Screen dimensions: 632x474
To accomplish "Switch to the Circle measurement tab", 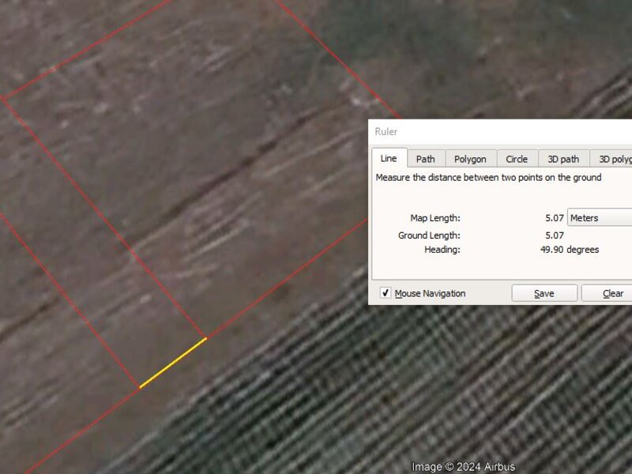I will (517, 159).
